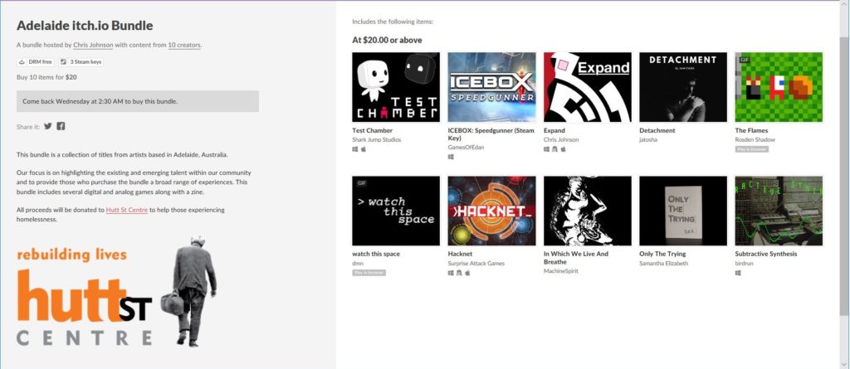The height and width of the screenshot is (369, 850).
Task: Click the DRM free download icon
Action: [22, 62]
